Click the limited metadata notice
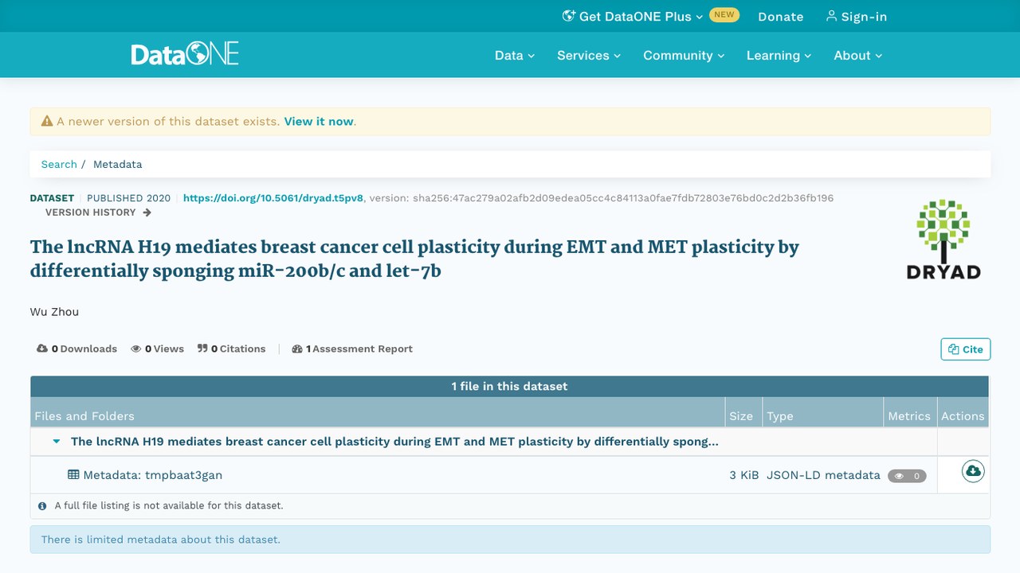1020x573 pixels. coord(510,540)
